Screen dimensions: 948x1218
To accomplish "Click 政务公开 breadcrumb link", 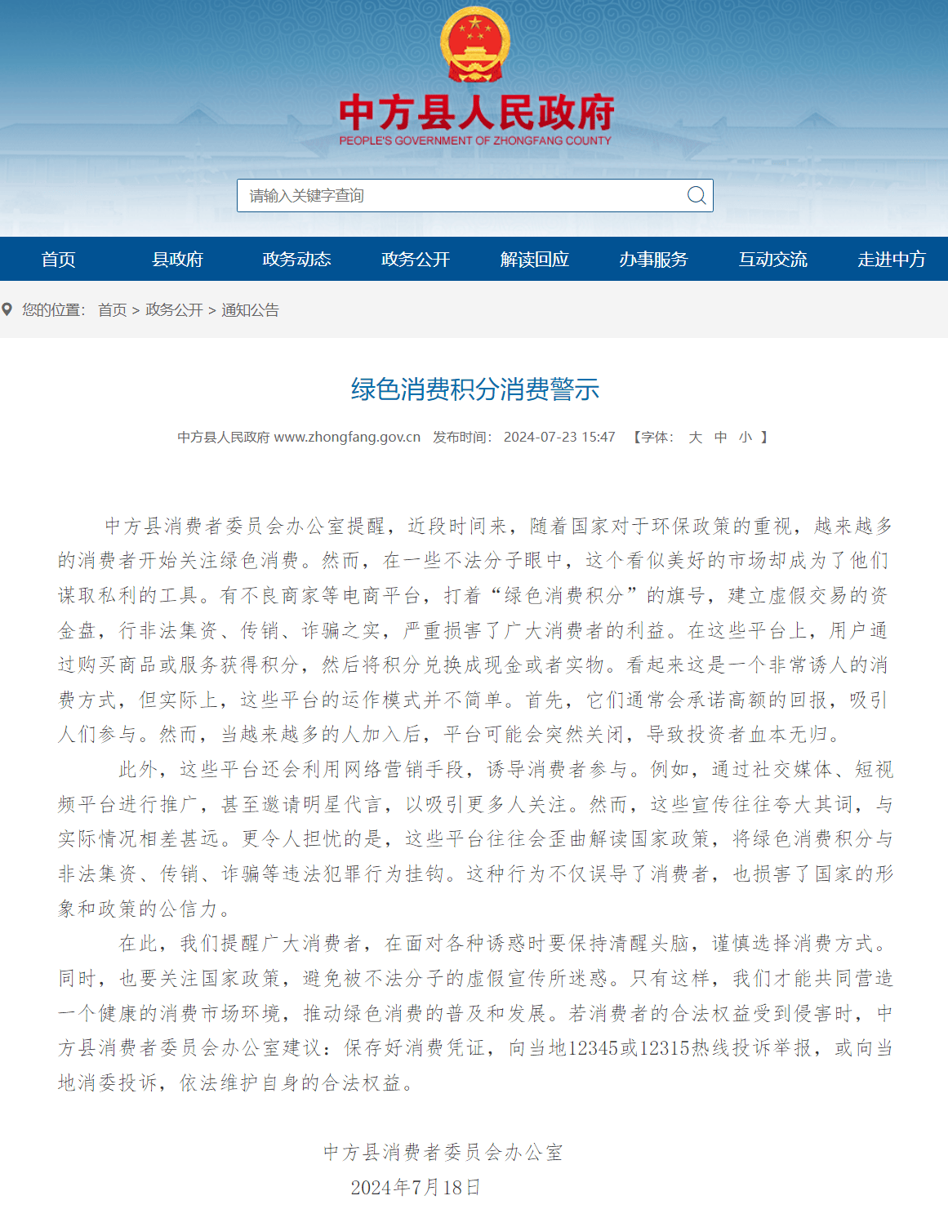I will click(174, 310).
